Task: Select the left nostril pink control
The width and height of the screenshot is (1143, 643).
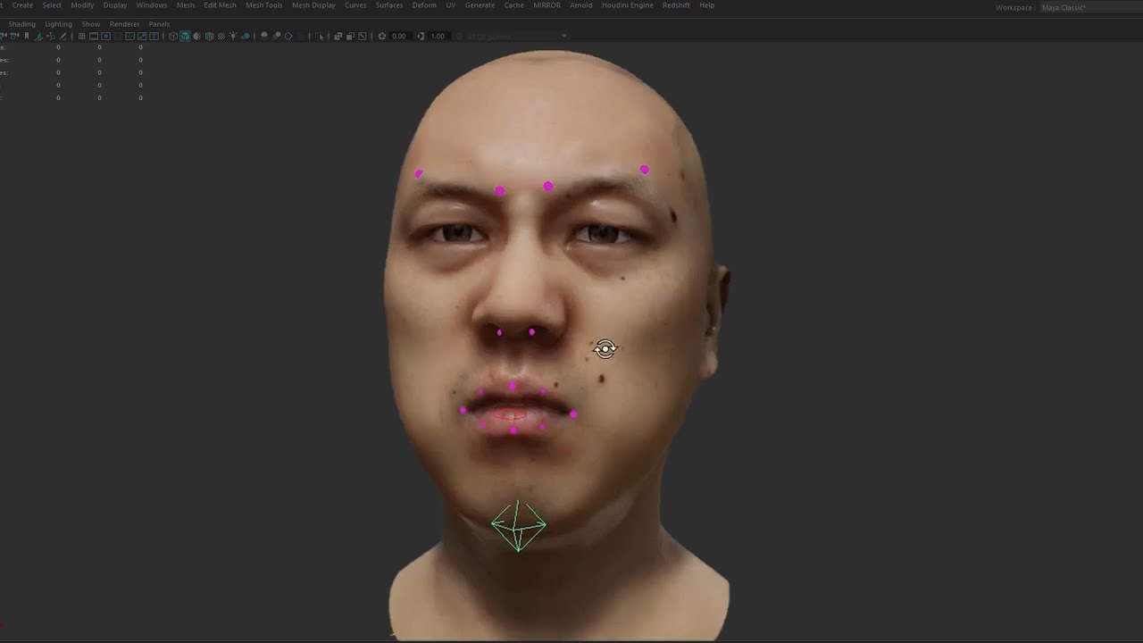Action: coord(499,333)
